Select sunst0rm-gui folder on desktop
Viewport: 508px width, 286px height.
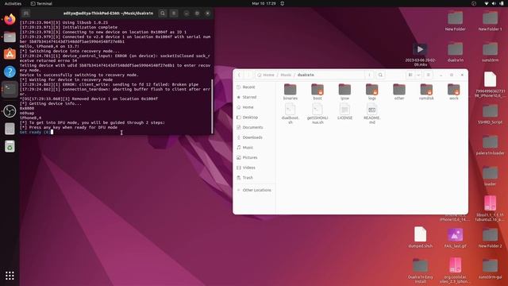tap(491, 269)
